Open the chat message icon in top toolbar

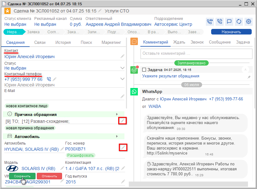tap(229, 22)
